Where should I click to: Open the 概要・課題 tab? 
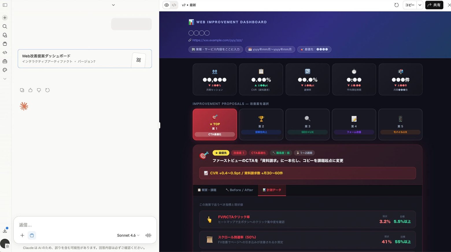click(207, 190)
